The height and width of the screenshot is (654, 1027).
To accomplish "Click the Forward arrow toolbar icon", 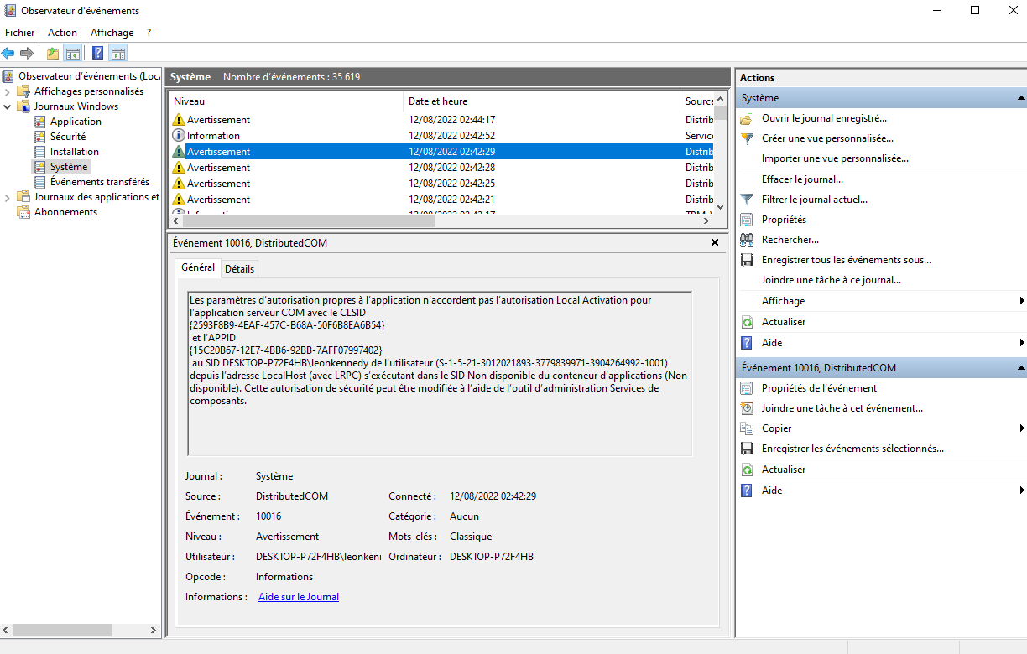I will [27, 54].
